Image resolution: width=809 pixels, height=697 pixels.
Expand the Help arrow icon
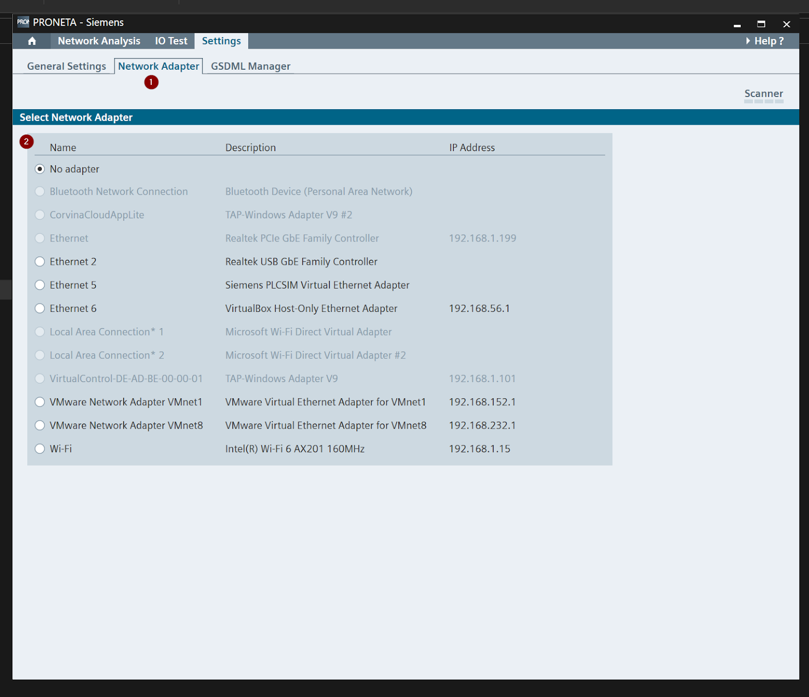click(x=748, y=41)
